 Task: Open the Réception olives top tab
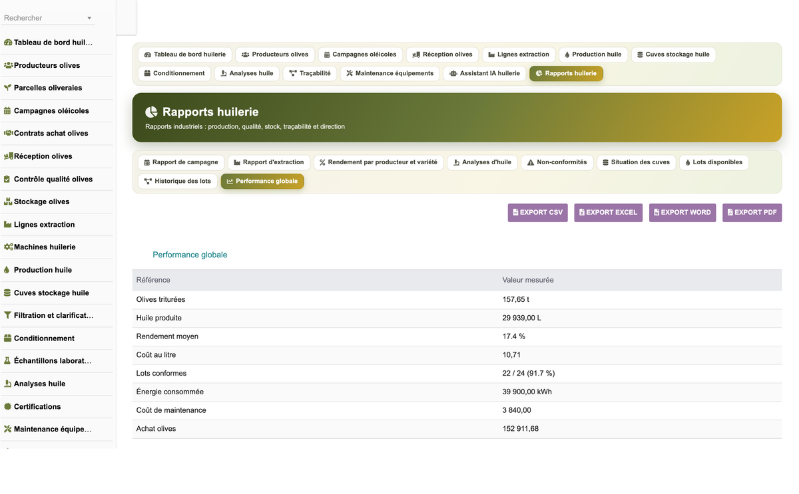[442, 55]
